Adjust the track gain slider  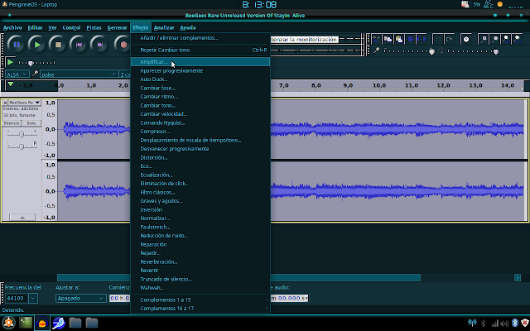coord(22,134)
